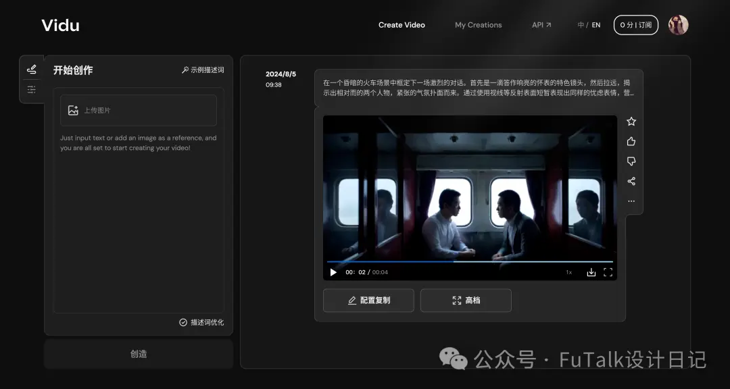Play the train scene video

tap(333, 272)
